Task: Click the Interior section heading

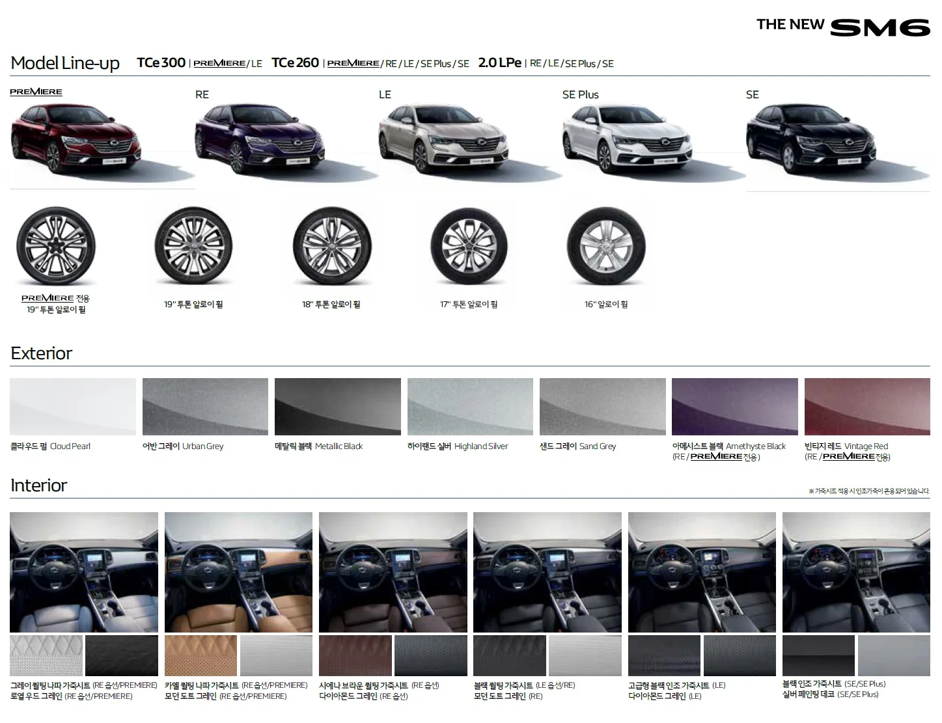Action: click(38, 485)
